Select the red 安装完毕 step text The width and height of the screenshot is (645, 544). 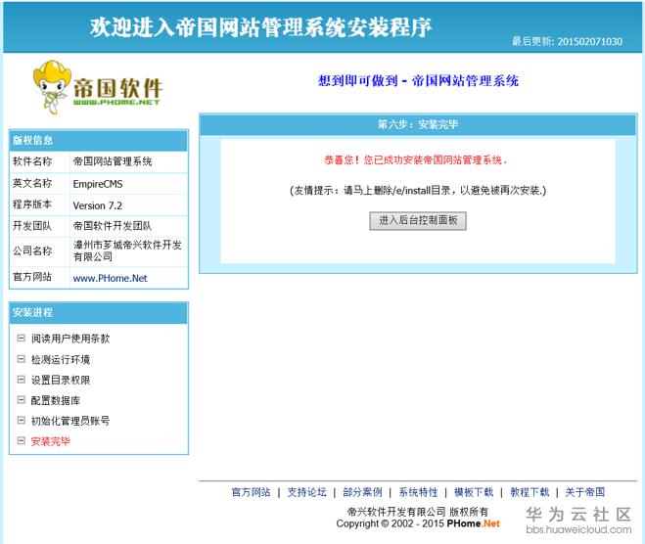51,441
